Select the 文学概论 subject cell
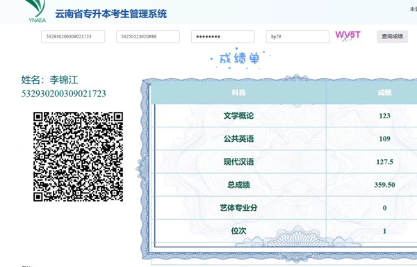Screen dimensions: 417x267 click(x=238, y=115)
